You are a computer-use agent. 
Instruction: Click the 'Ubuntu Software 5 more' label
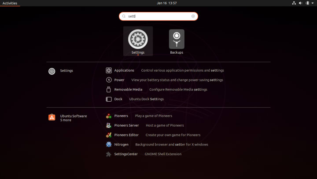(x=74, y=118)
